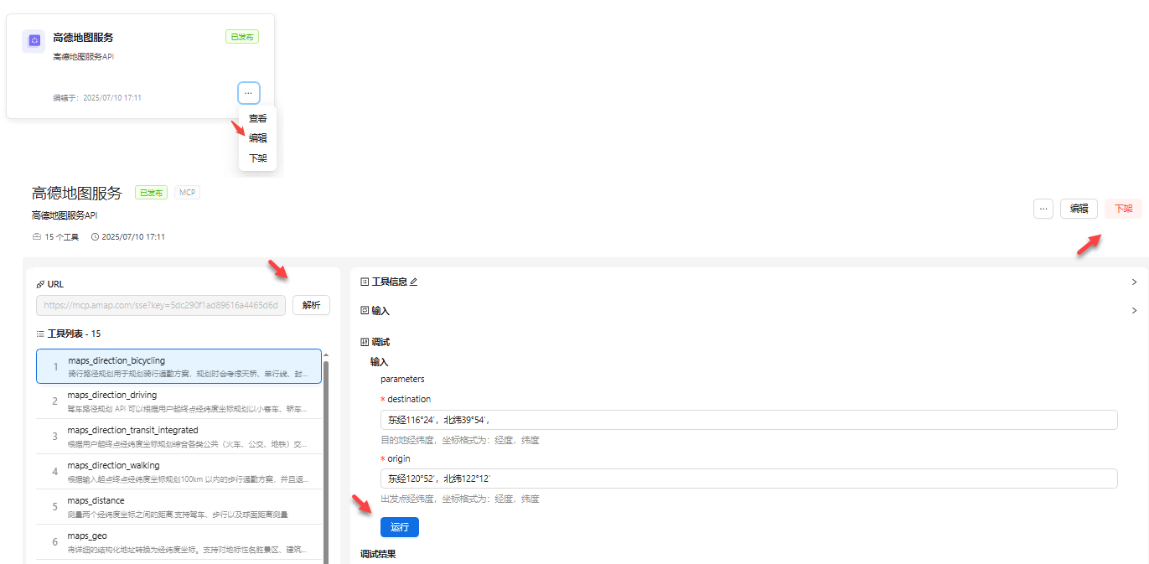
Task: Click the header's three-dot more button
Action: coord(1043,209)
